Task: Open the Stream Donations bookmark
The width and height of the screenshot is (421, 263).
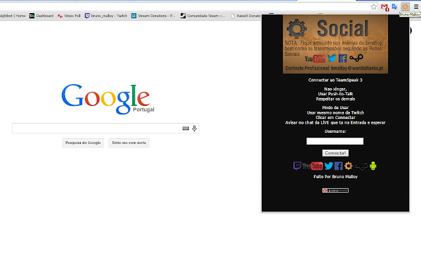Action: [153, 16]
